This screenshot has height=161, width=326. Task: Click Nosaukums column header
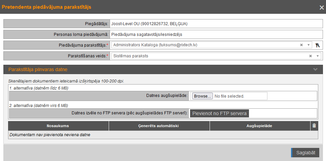58,126
